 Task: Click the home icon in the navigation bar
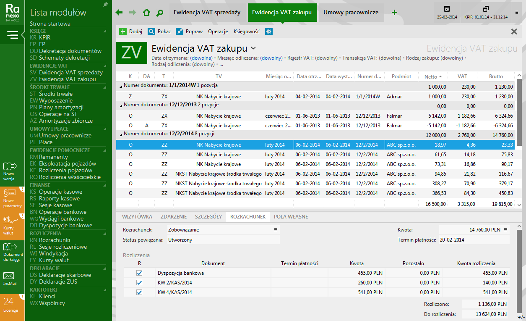click(146, 13)
